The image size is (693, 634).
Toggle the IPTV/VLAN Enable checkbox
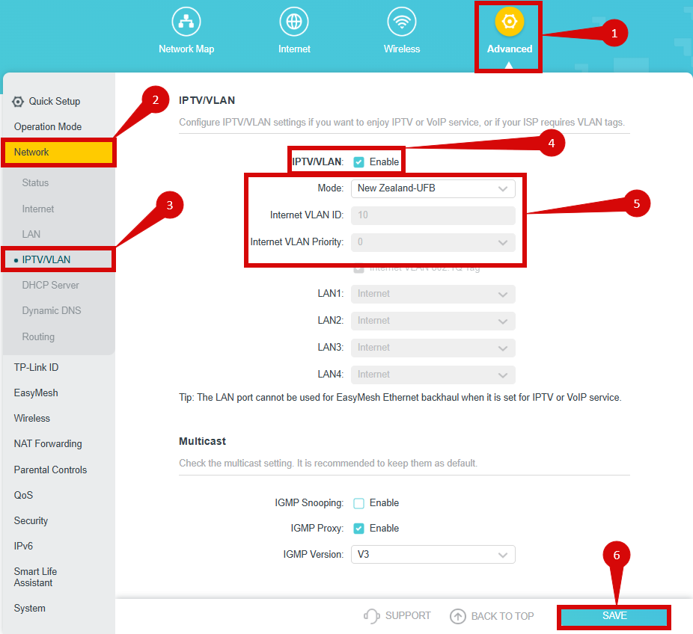[359, 162]
